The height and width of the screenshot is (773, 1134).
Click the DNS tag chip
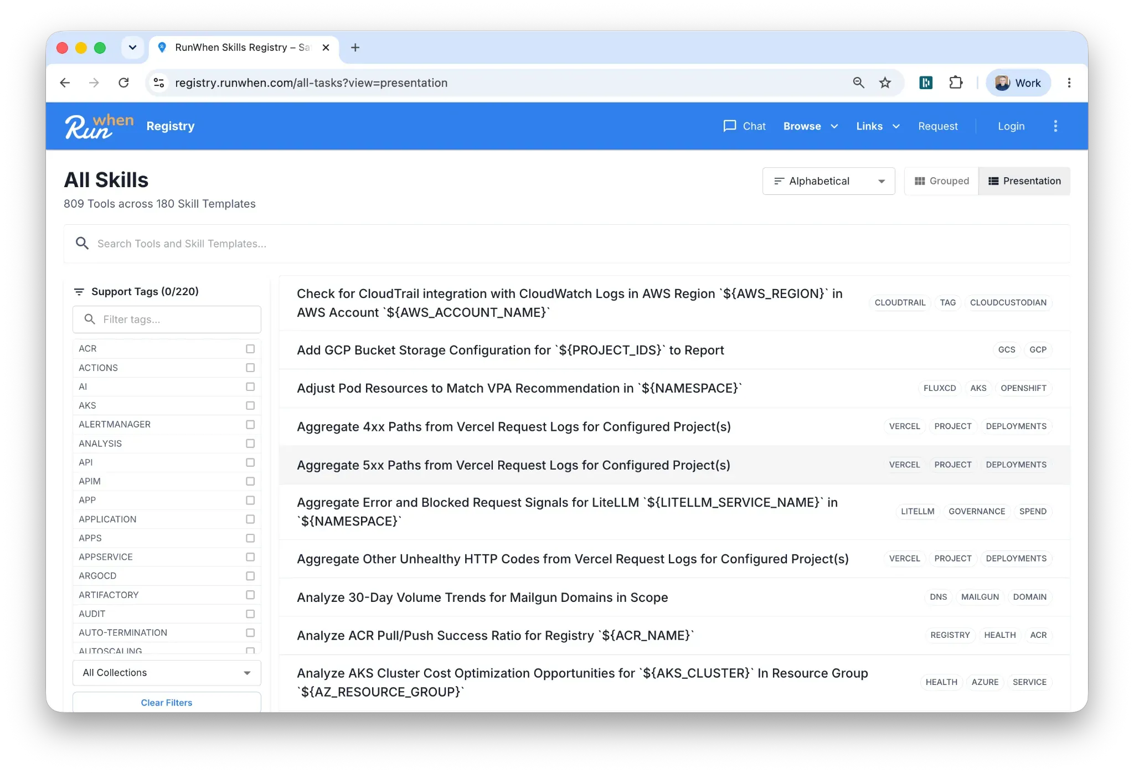click(x=938, y=597)
